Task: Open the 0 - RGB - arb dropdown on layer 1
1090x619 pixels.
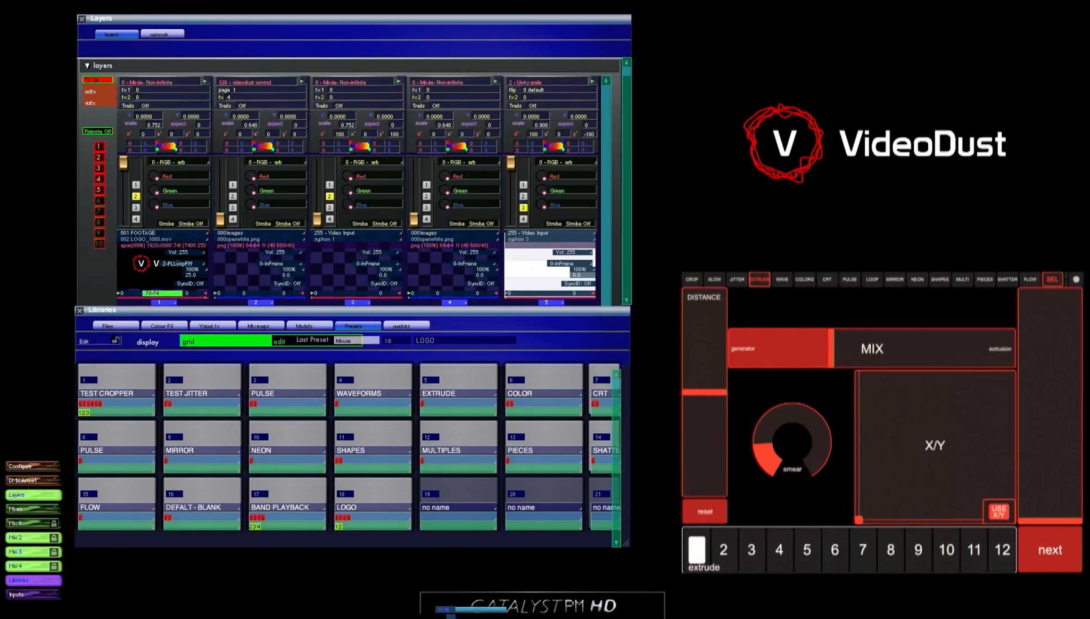Action: (179, 162)
